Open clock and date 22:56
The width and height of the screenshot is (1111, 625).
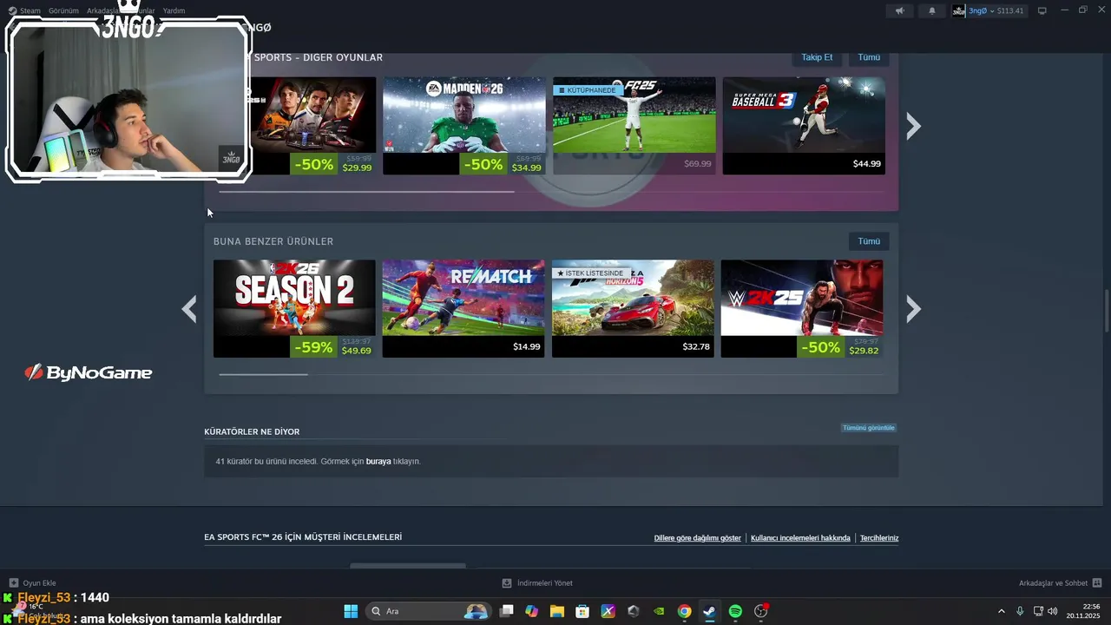[1084, 611]
